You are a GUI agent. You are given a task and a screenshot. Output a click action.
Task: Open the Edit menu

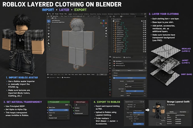coord(53,14)
